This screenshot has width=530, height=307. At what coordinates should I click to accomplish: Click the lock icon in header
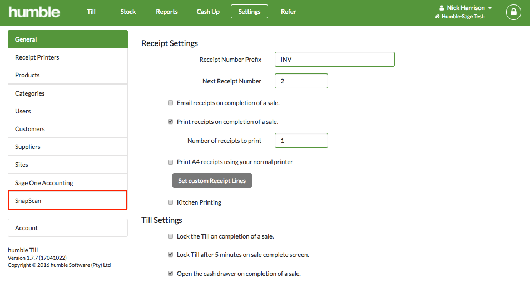(513, 12)
